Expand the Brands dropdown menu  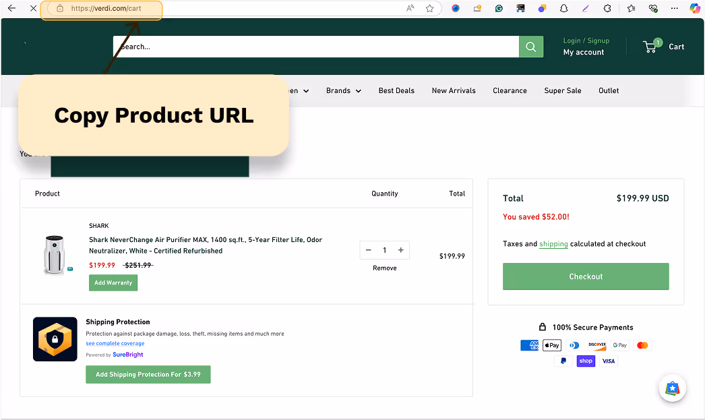(344, 90)
